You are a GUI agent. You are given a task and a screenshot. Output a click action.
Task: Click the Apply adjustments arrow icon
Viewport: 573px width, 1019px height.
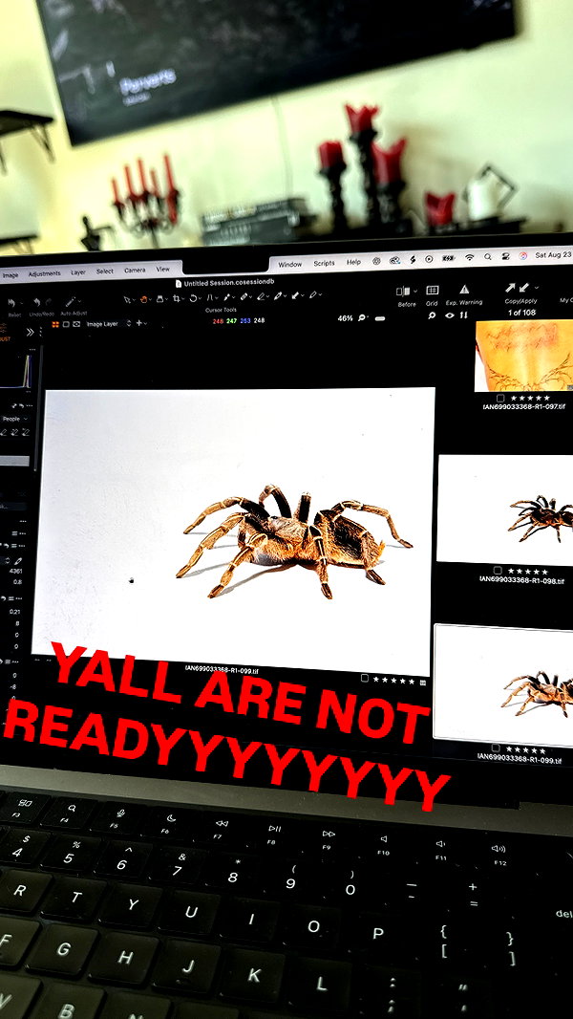[x=523, y=287]
